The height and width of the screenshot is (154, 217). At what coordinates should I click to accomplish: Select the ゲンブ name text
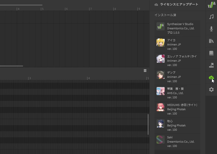click(171, 73)
